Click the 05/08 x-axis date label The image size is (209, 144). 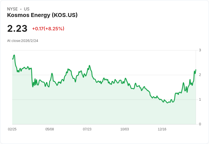pos(50,129)
